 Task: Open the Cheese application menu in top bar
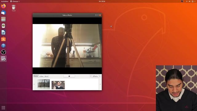click(15, 1)
